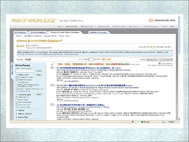Screen dimensions: 189x142
Task: Click the E-mail button
Action: [67, 64]
